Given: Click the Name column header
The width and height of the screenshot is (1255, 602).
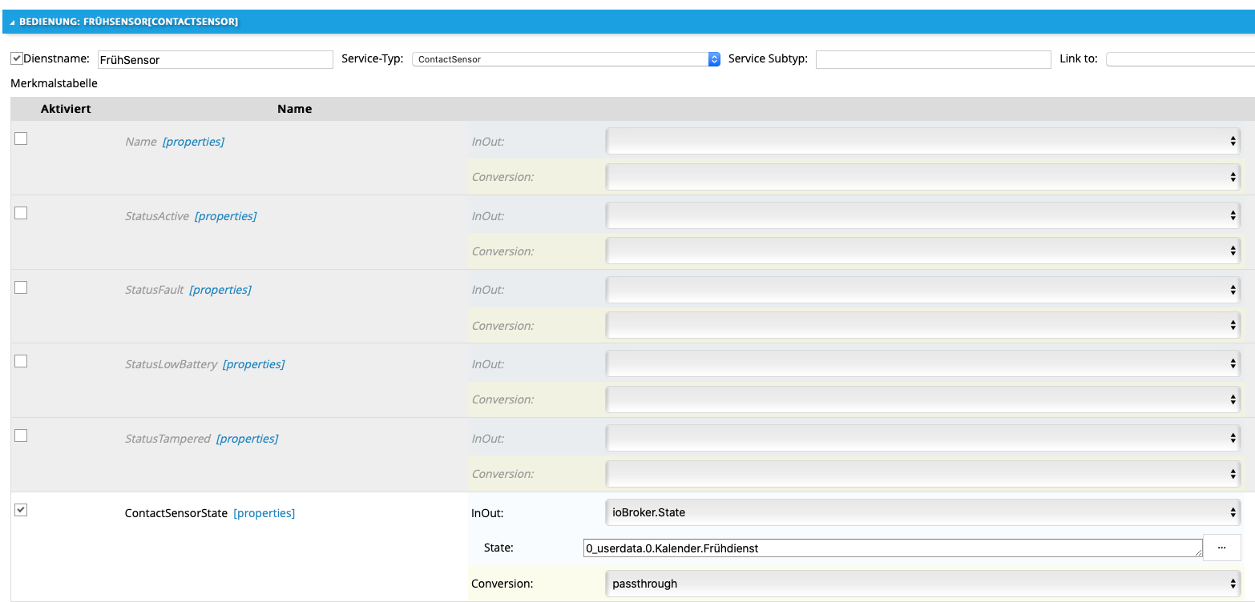Looking at the screenshot, I should click(x=294, y=109).
